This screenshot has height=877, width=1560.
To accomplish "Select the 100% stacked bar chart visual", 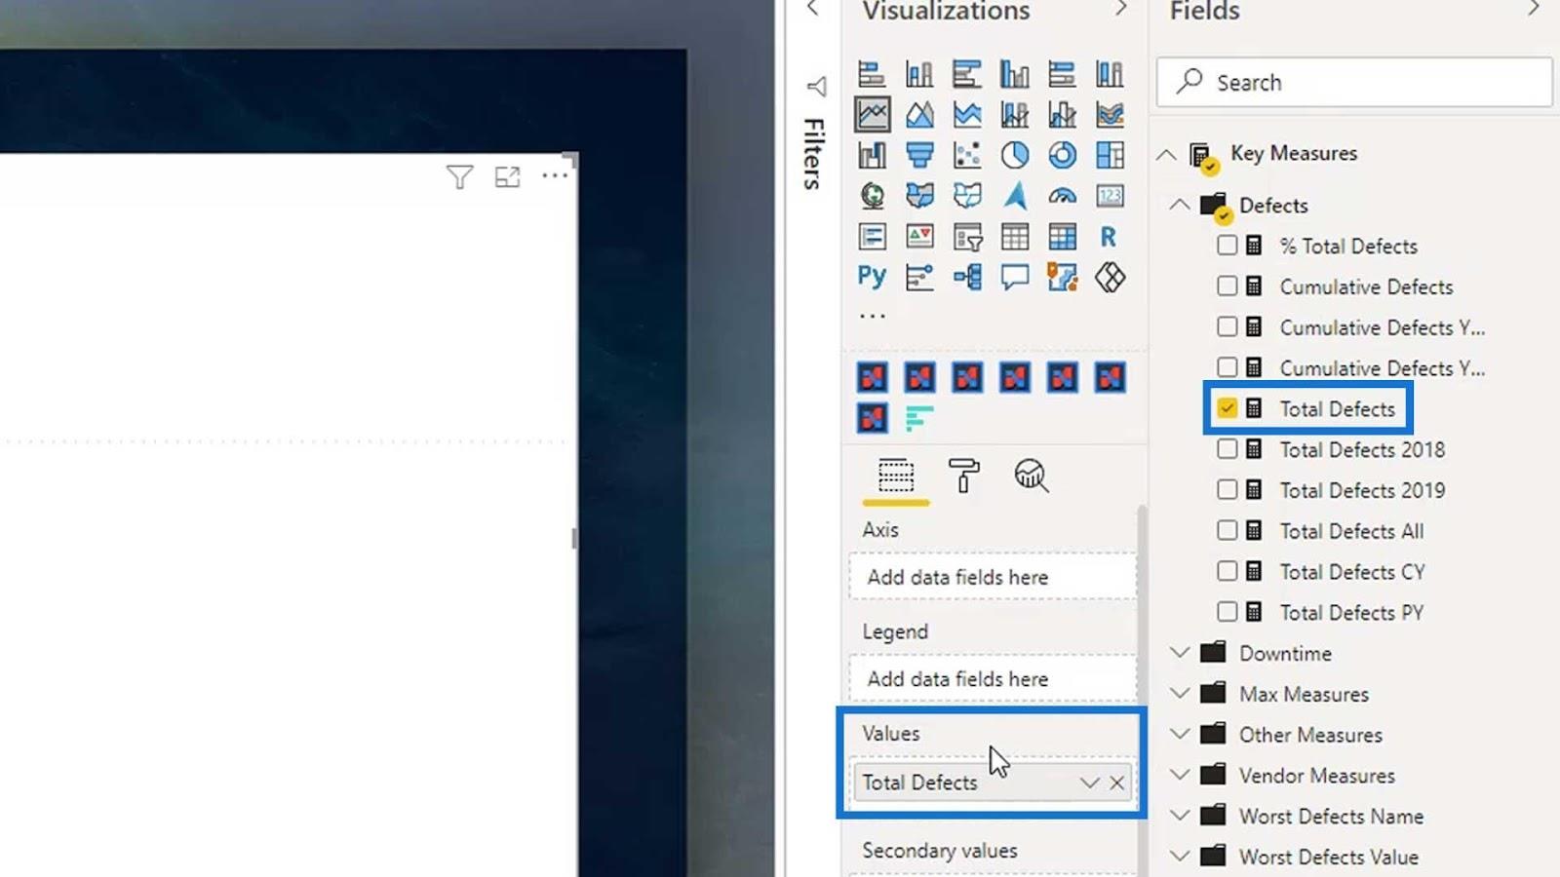I will (x=1062, y=74).
